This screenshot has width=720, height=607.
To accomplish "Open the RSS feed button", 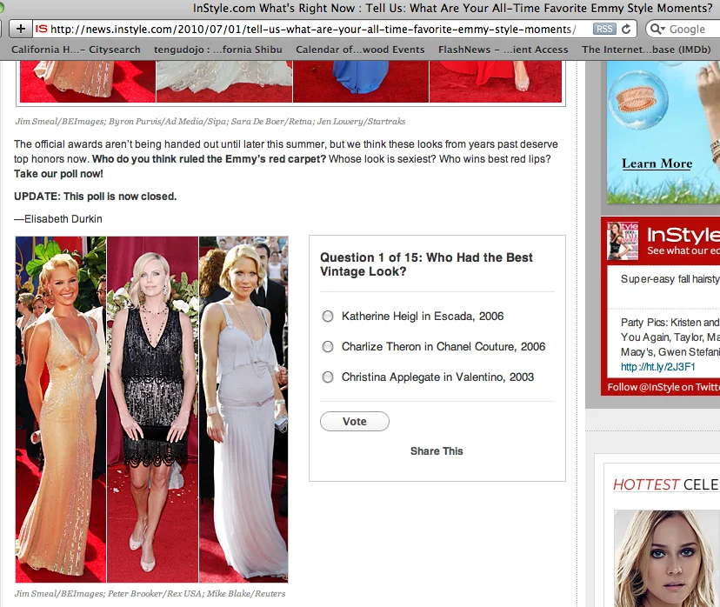I will click(x=603, y=29).
